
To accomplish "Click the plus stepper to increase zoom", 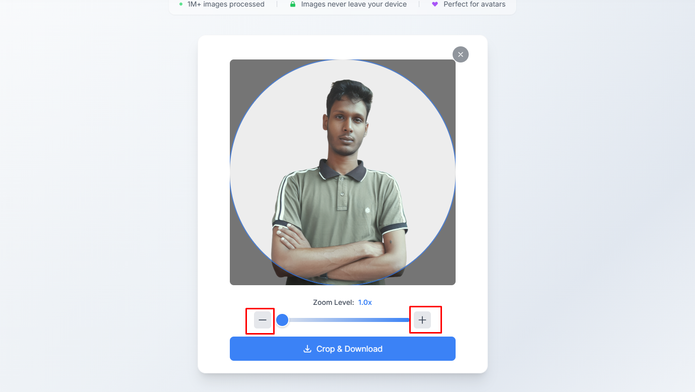I will 422,319.
